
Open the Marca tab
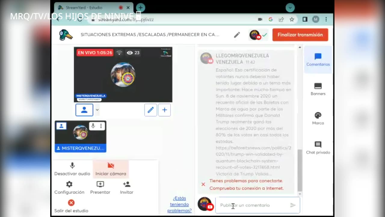[318, 118]
